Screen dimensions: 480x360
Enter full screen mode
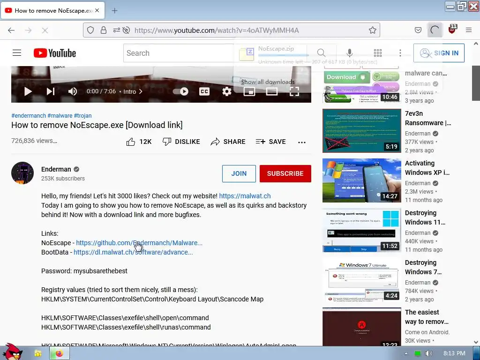point(294,91)
